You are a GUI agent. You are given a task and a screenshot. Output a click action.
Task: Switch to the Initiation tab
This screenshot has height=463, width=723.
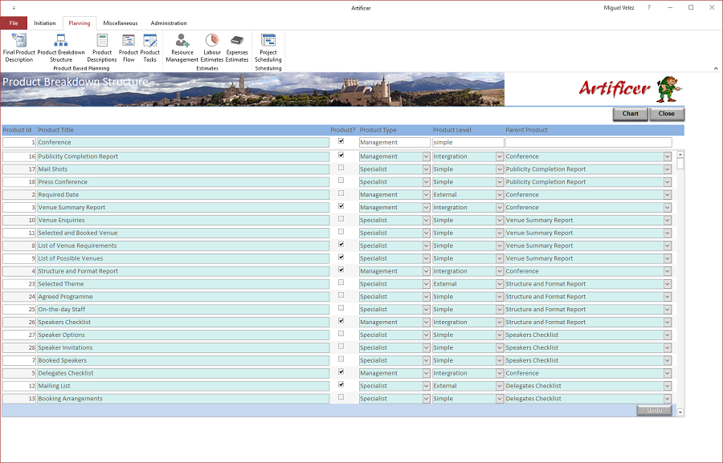45,23
